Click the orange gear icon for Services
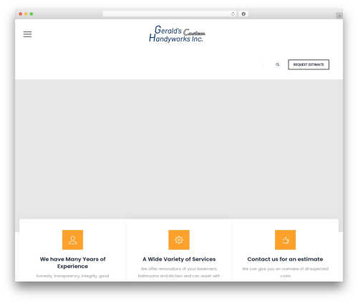Viewport: 358px width, 303px height. (x=179, y=240)
